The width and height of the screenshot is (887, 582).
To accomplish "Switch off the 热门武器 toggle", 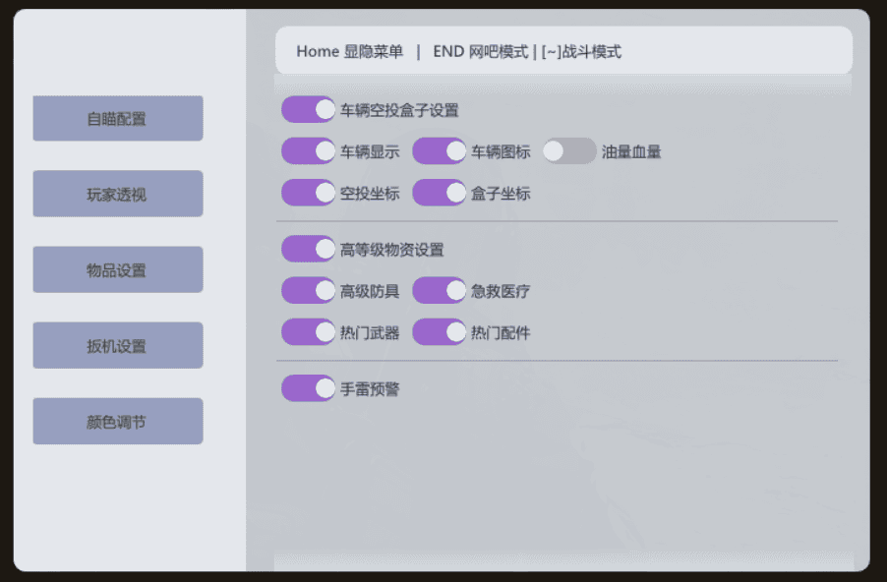I will tap(309, 332).
